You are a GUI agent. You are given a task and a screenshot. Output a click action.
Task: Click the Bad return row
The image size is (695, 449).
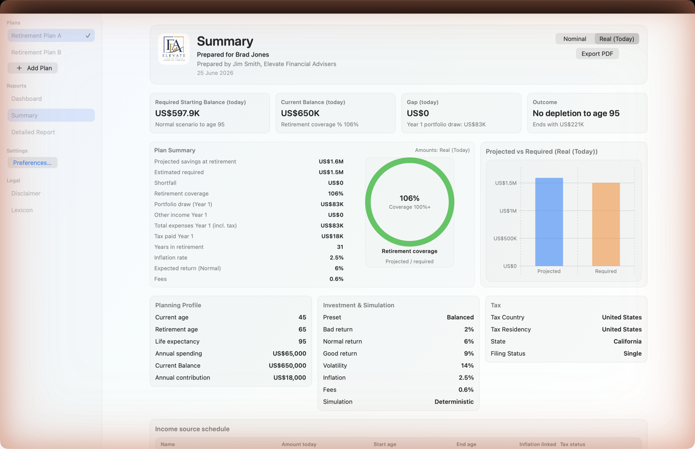pos(398,329)
